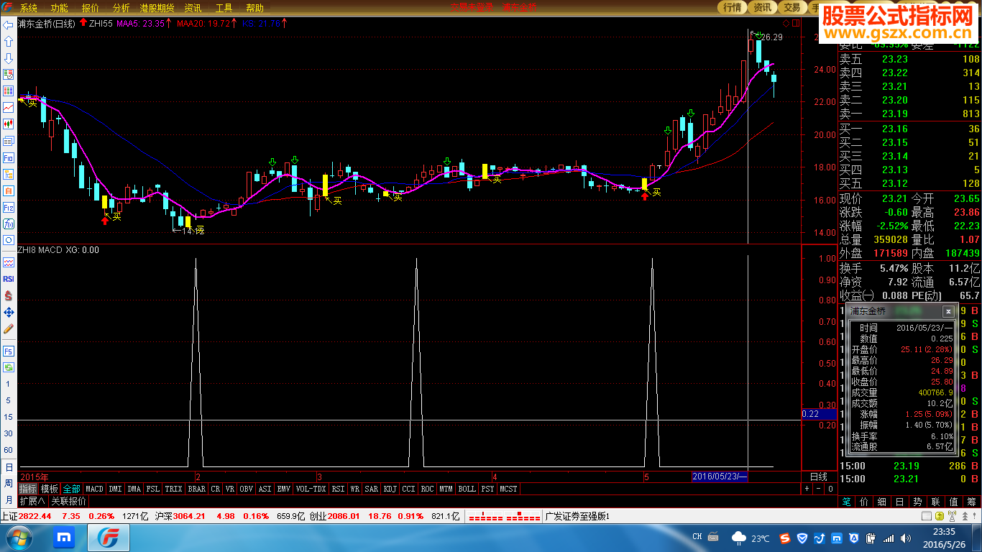Click the green refresh icon in sidebar
Image resolution: width=982 pixels, height=552 pixels.
(9, 367)
